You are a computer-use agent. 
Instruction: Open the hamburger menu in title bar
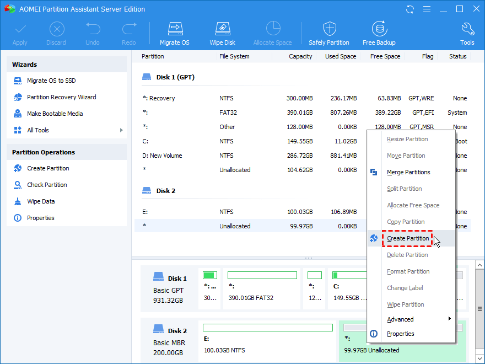pyautogui.click(x=427, y=9)
